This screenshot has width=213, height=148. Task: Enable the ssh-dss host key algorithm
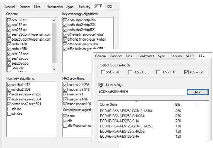tap(9, 114)
